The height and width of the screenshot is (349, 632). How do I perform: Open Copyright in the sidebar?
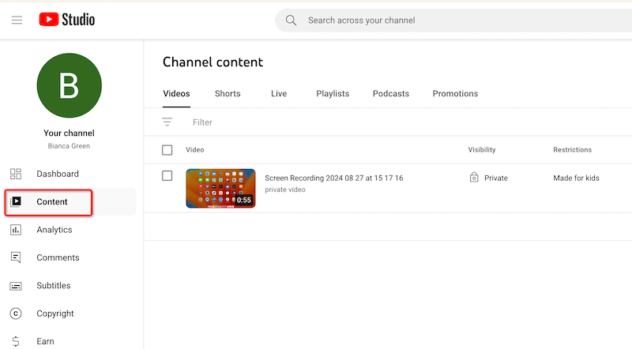[55, 313]
